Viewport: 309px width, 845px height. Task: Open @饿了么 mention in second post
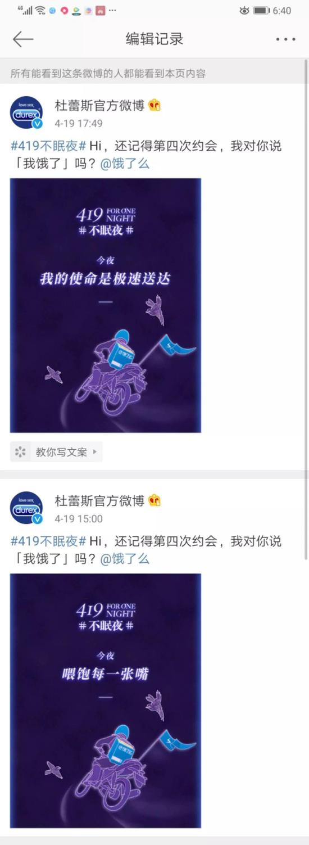(125, 559)
